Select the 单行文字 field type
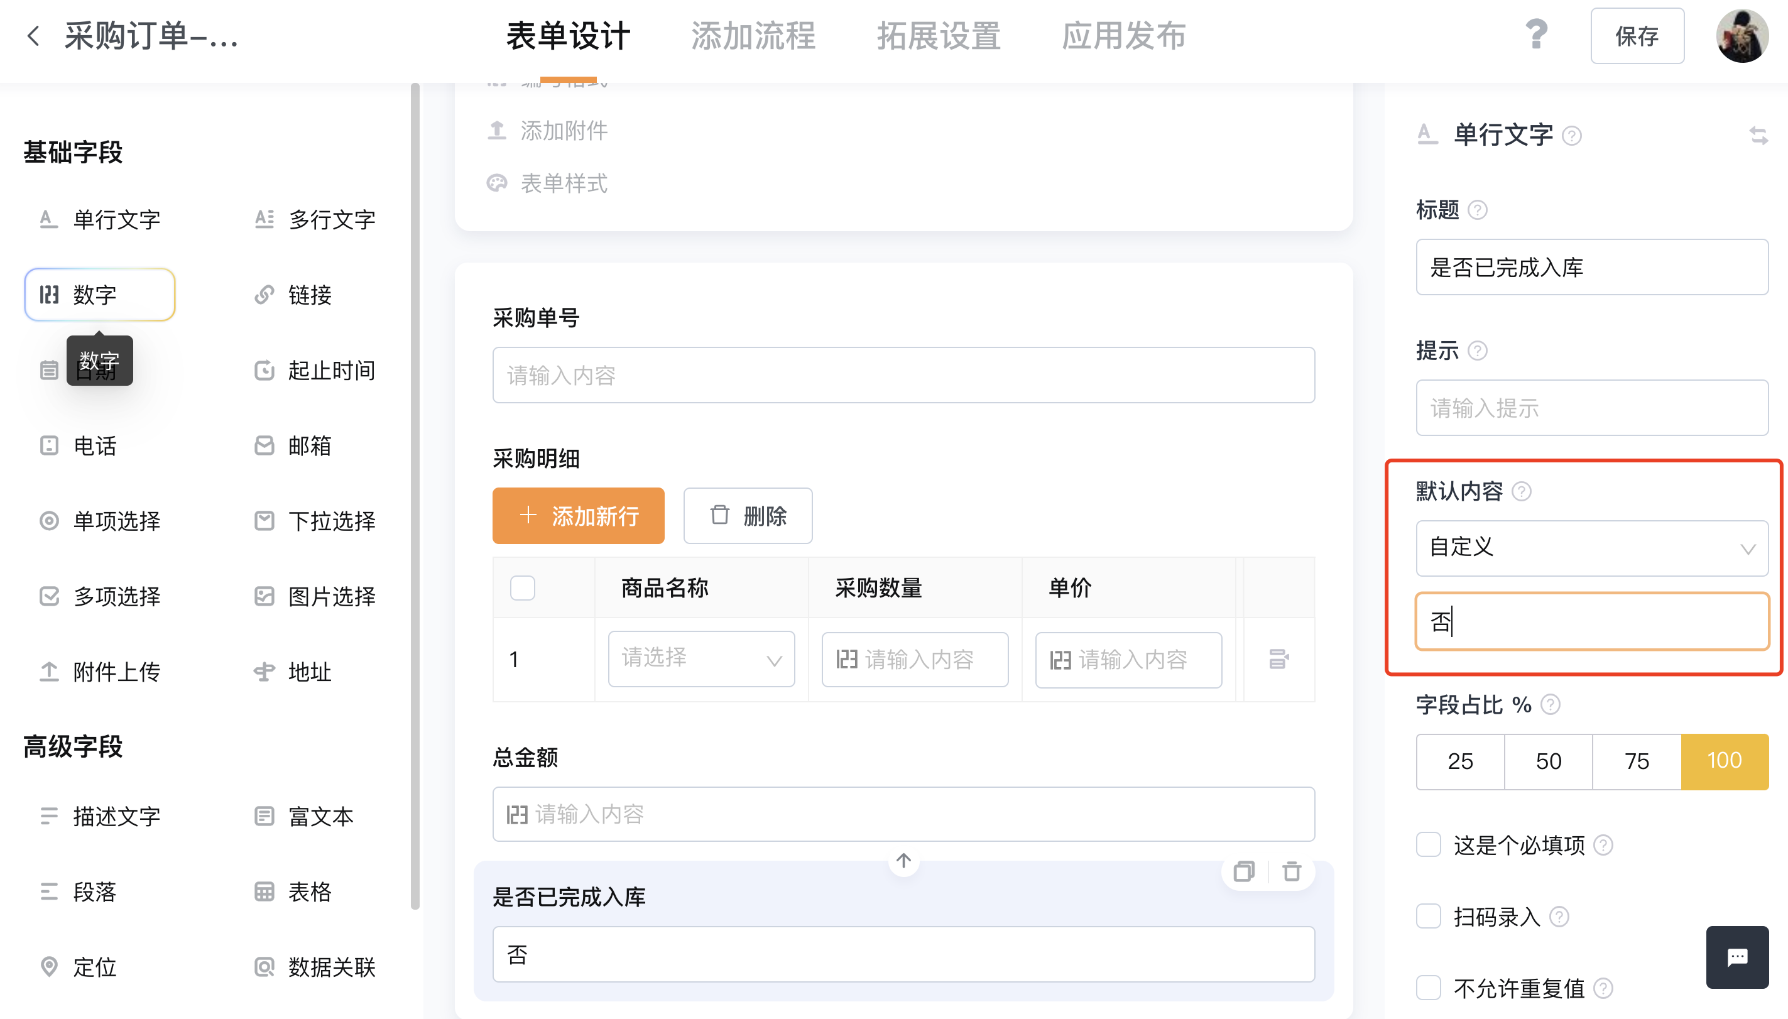Viewport: 1788px width, 1019px height. click(x=99, y=219)
